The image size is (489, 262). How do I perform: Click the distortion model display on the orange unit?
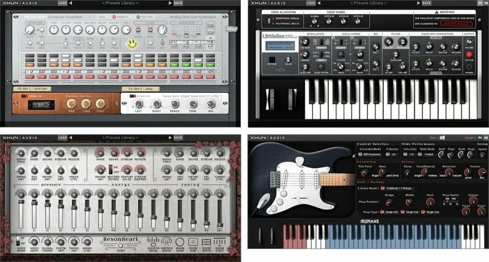tap(41, 105)
